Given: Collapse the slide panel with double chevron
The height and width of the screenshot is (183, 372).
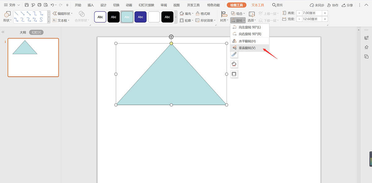Looking at the screenshot, I should 3,32.
